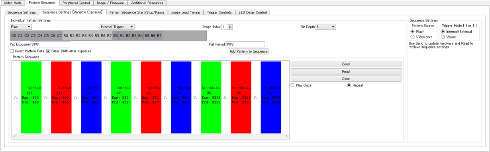Choose Video port as pattern source
This screenshot has width=490, height=152.
pos(412,37)
